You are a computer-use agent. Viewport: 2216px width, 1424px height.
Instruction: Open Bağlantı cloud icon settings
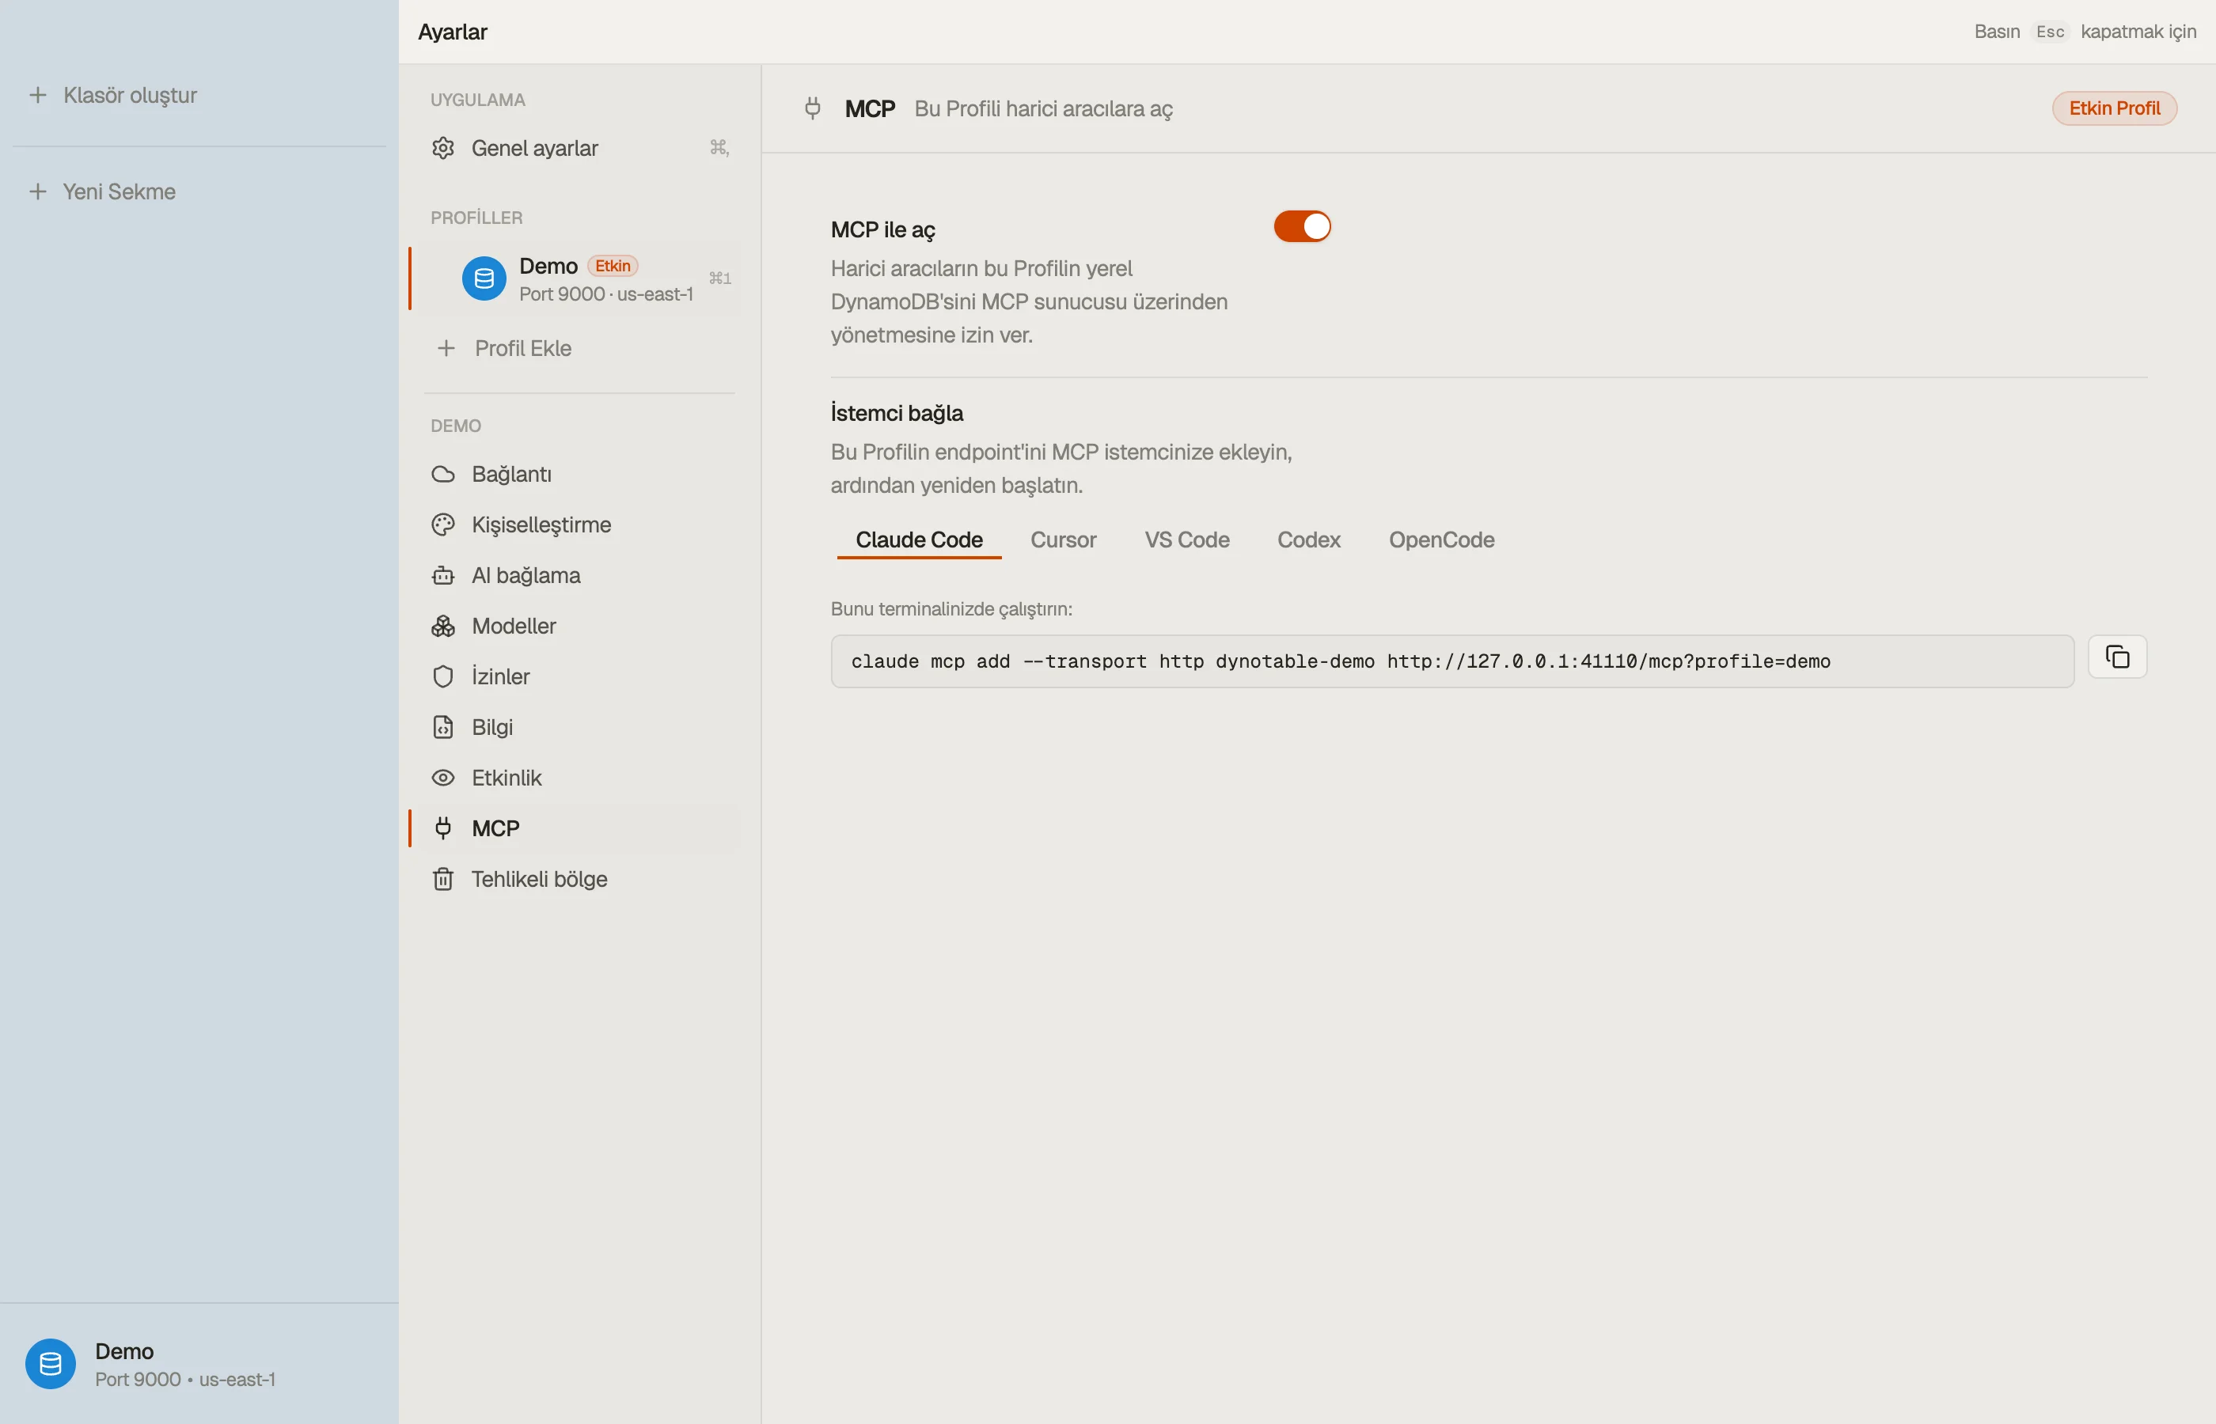443,475
